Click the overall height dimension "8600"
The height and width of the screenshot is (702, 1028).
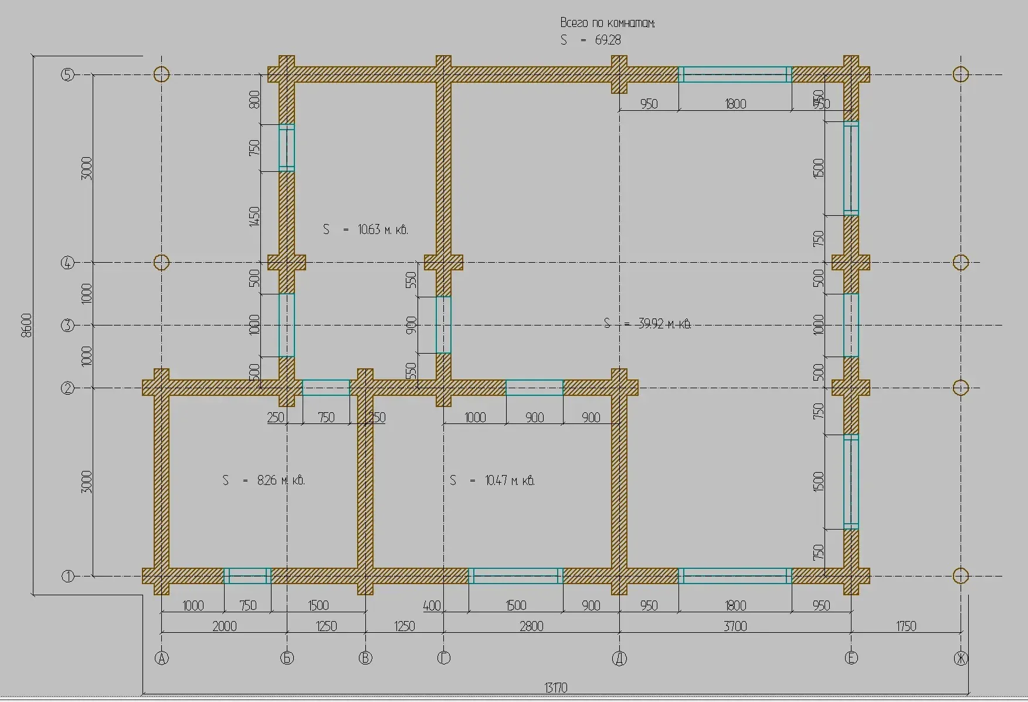[26, 325]
